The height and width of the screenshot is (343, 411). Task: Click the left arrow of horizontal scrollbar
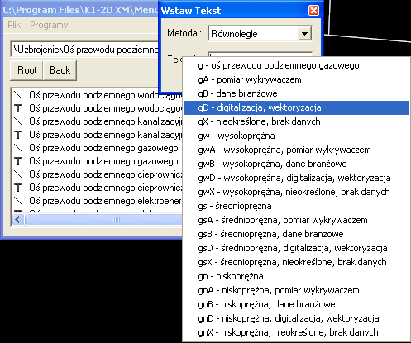tap(18, 220)
